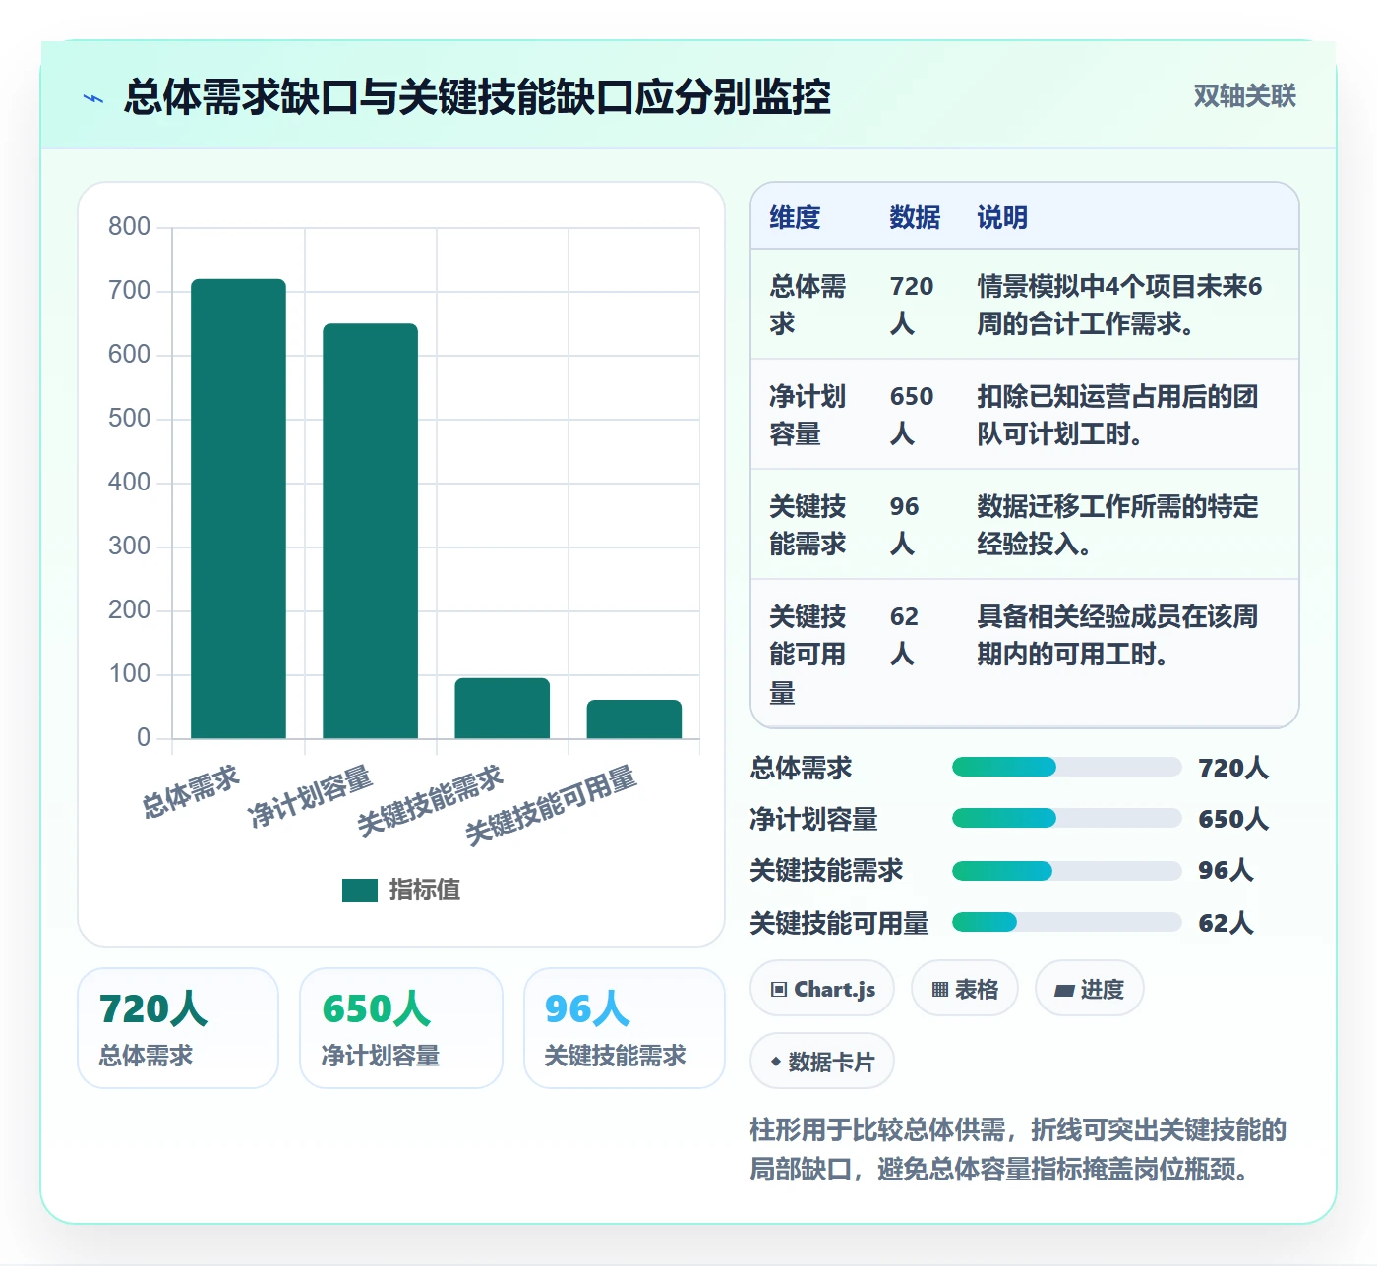Click the 300 y-axis label on the chart
Viewport: 1377px width, 1266px height.
pyautogui.click(x=129, y=547)
